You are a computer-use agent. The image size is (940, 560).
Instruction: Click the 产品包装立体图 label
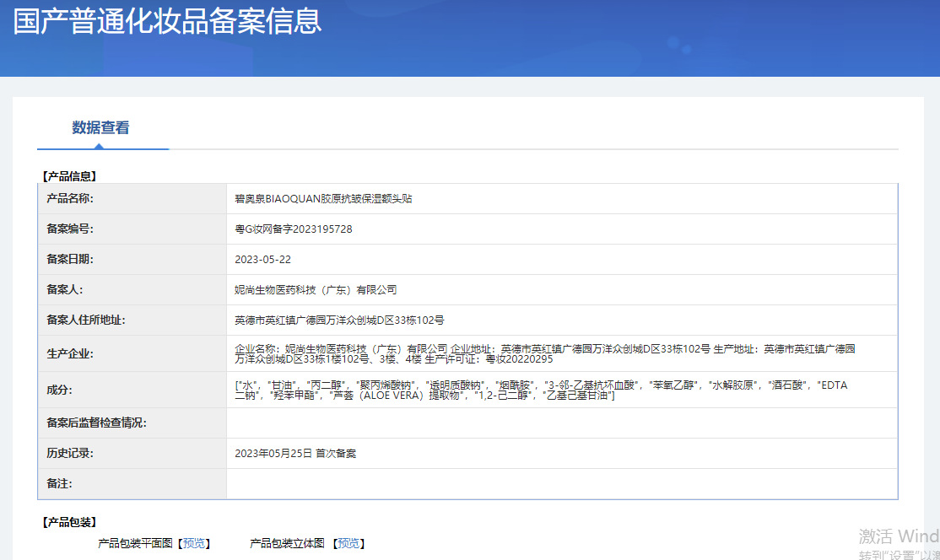click(287, 543)
